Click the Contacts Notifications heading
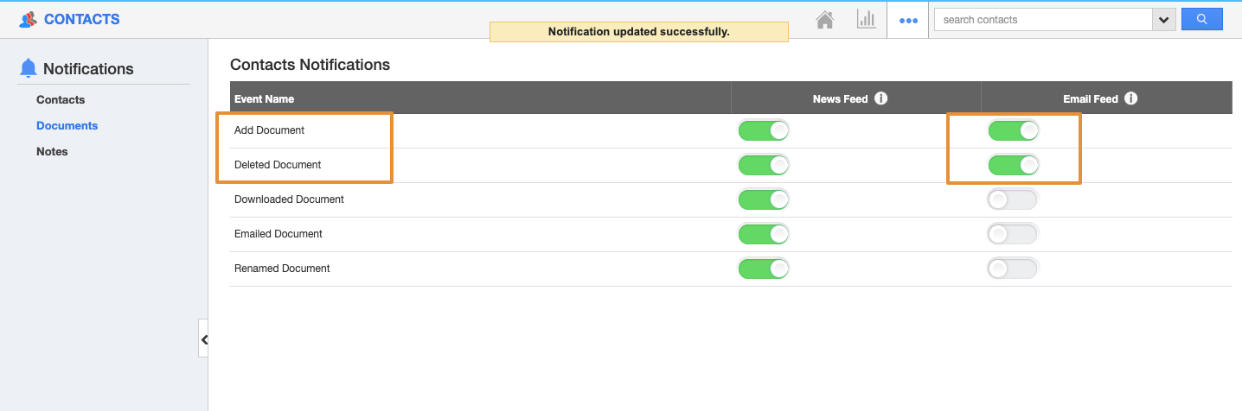 [x=310, y=65]
